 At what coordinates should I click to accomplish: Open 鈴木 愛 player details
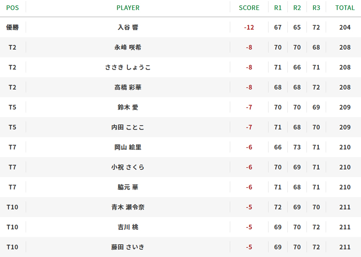click(128, 107)
